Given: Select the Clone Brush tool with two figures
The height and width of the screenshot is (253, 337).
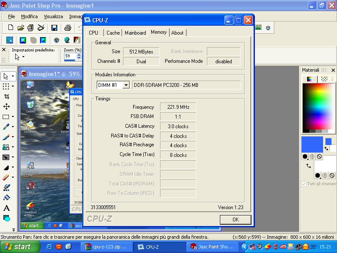Looking at the screenshot, I should [x=6, y=147].
